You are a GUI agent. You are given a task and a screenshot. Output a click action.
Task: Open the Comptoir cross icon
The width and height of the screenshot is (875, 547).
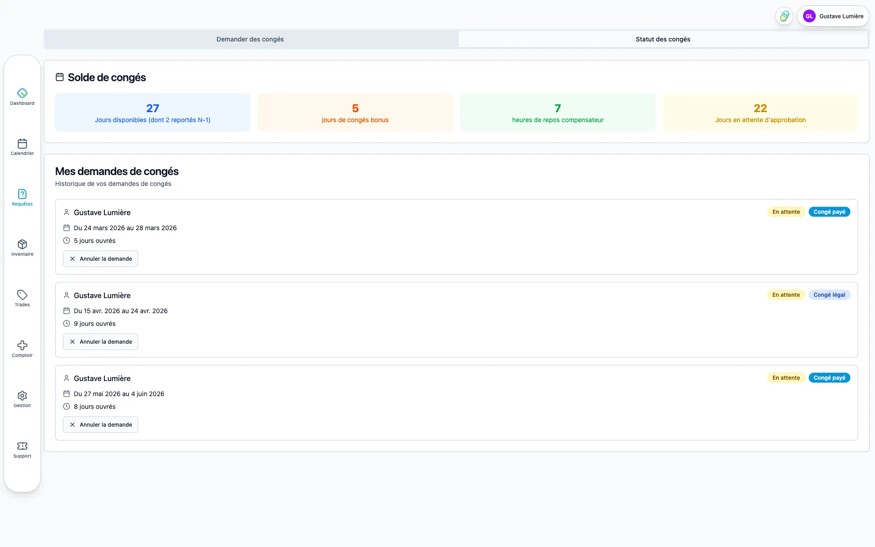(22, 349)
